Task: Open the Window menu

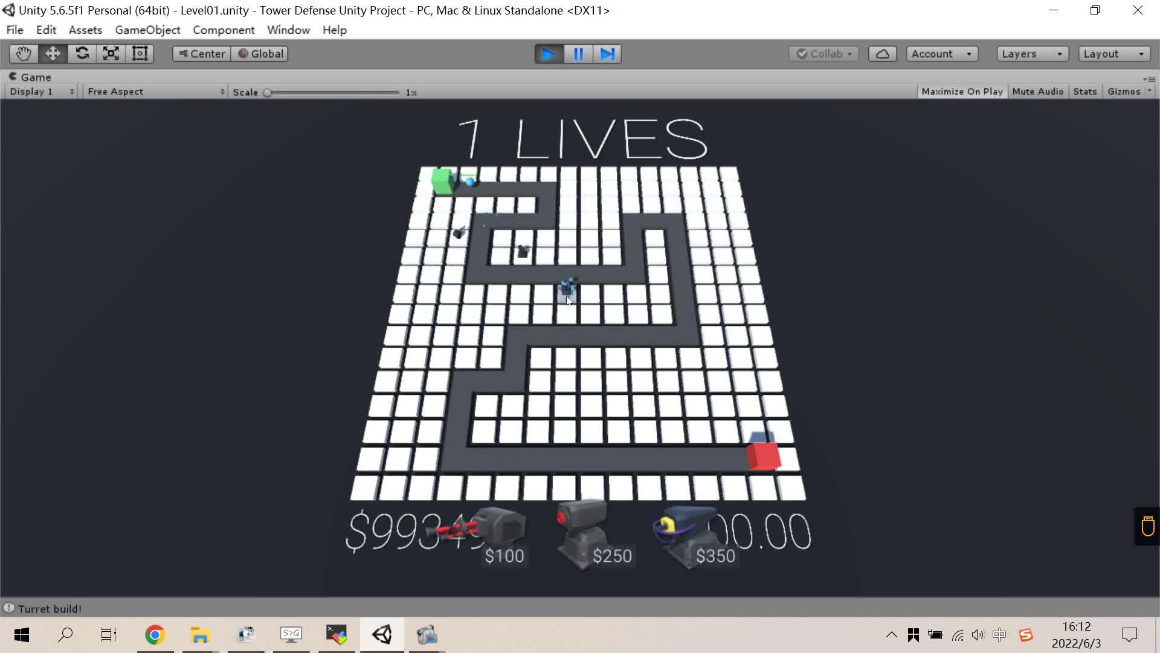Action: [288, 30]
